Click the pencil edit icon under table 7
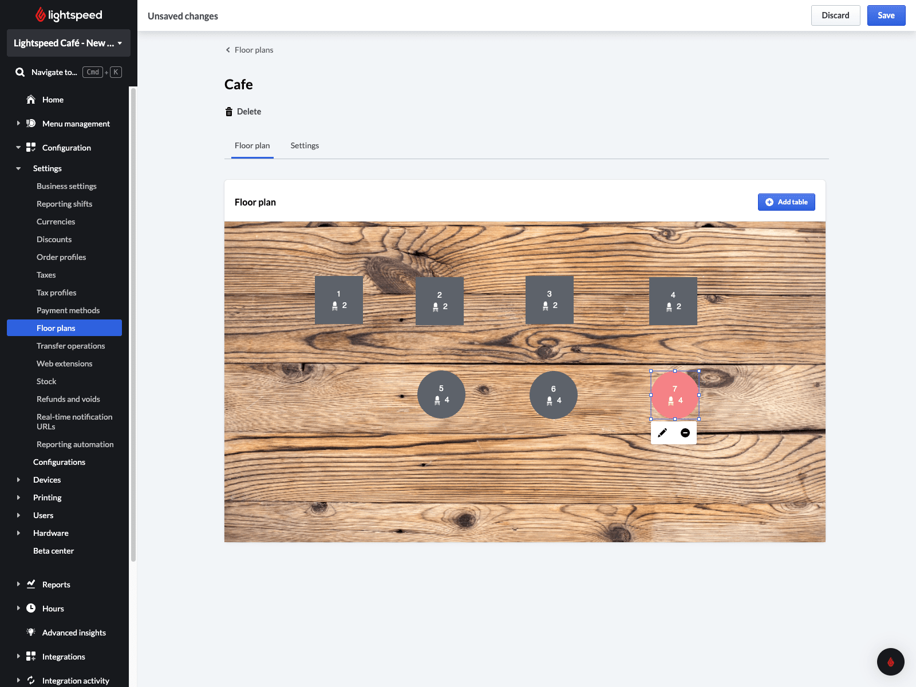Viewport: 916px width, 687px height. tap(662, 433)
